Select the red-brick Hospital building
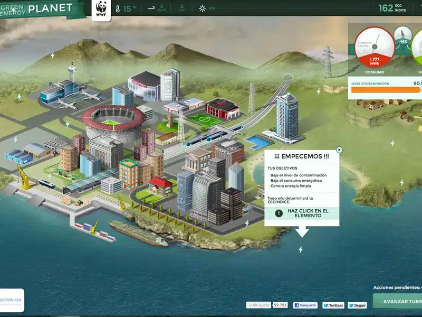Image resolution: width=422 pixels, height=317 pixels. 228,152
